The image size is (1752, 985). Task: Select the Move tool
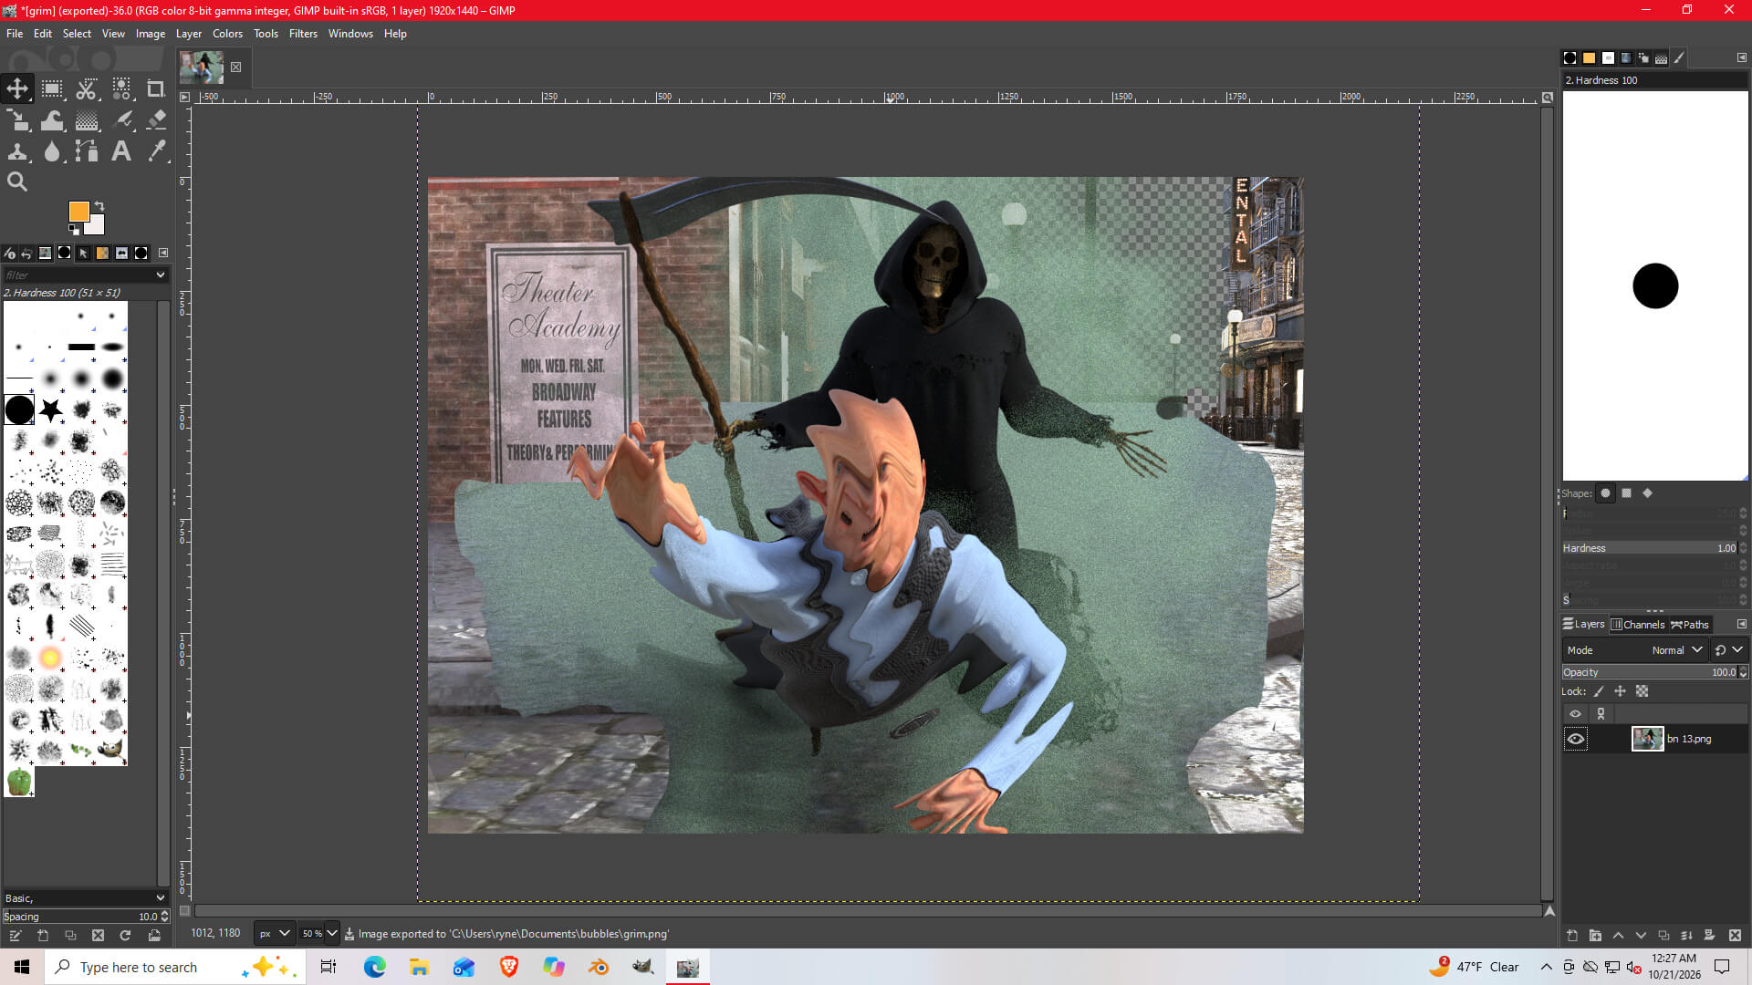tap(17, 88)
